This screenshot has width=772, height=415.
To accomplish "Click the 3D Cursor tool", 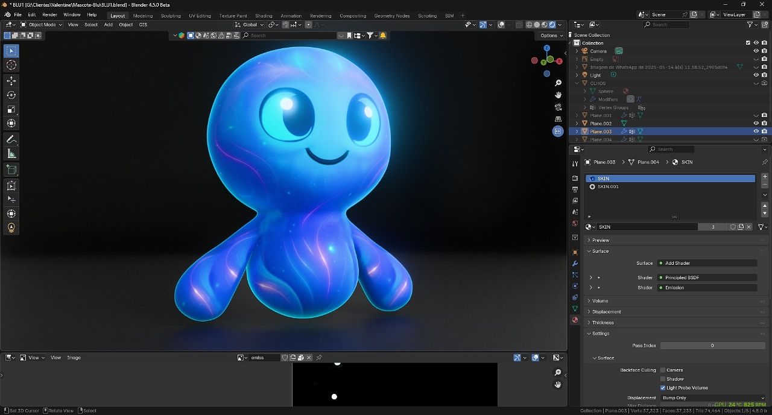I will (11, 65).
